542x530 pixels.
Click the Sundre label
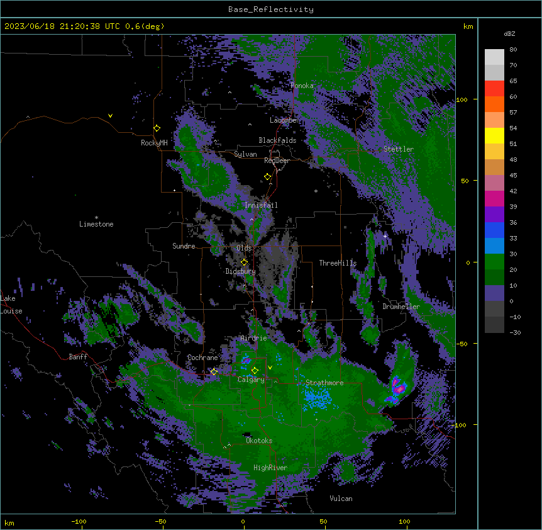[184, 246]
